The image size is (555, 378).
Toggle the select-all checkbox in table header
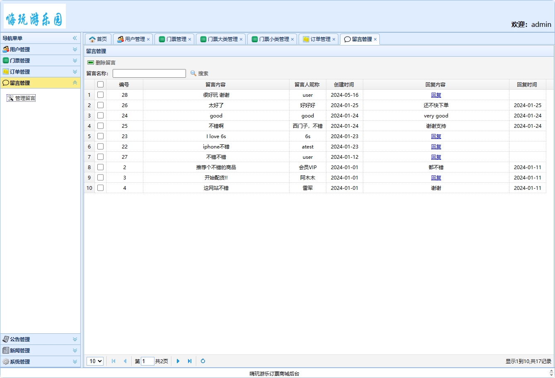coord(100,84)
